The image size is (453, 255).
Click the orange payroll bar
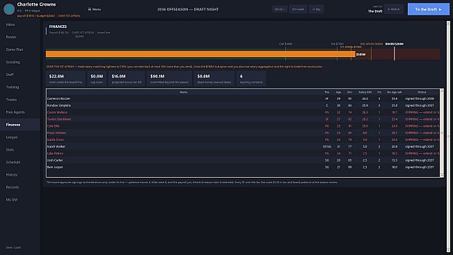click(200, 54)
